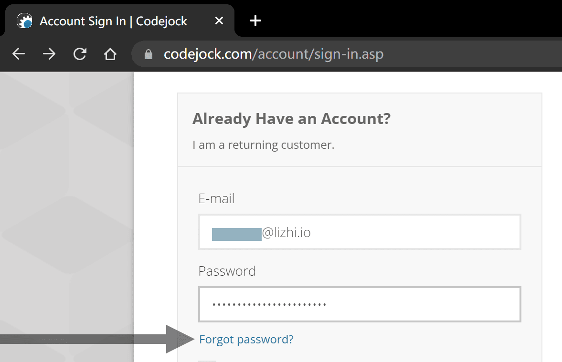
Task: Click the Codejock gear favicon on the tab
Action: 24,21
